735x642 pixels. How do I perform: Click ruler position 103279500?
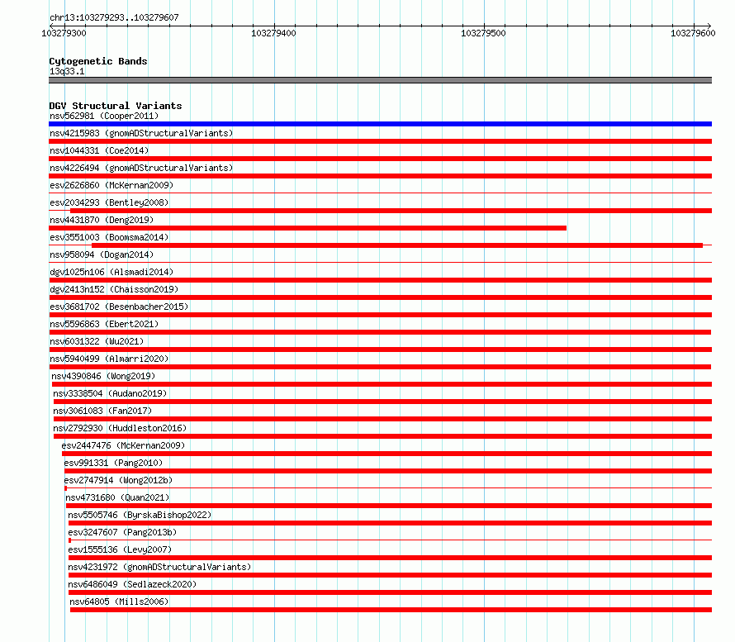[x=483, y=33]
